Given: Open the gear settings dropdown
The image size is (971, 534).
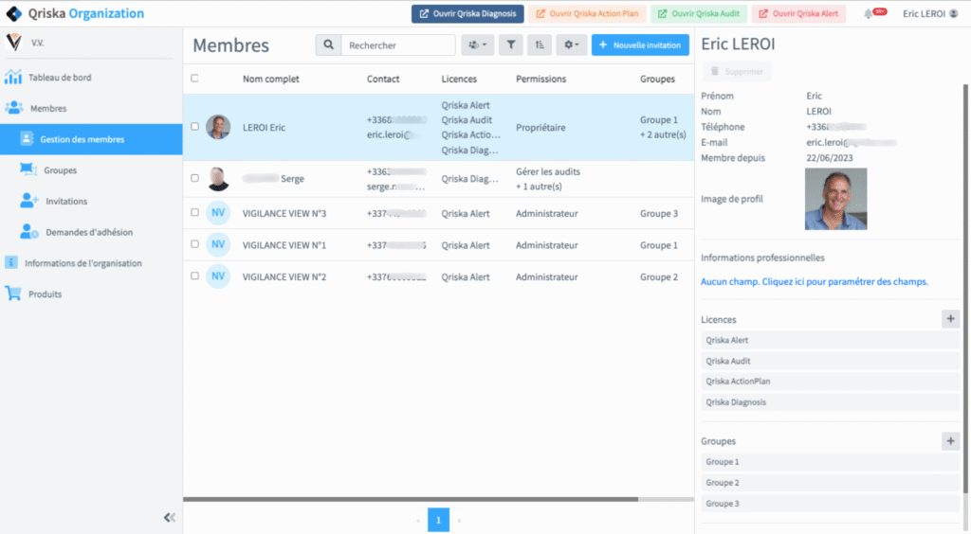Looking at the screenshot, I should 571,45.
